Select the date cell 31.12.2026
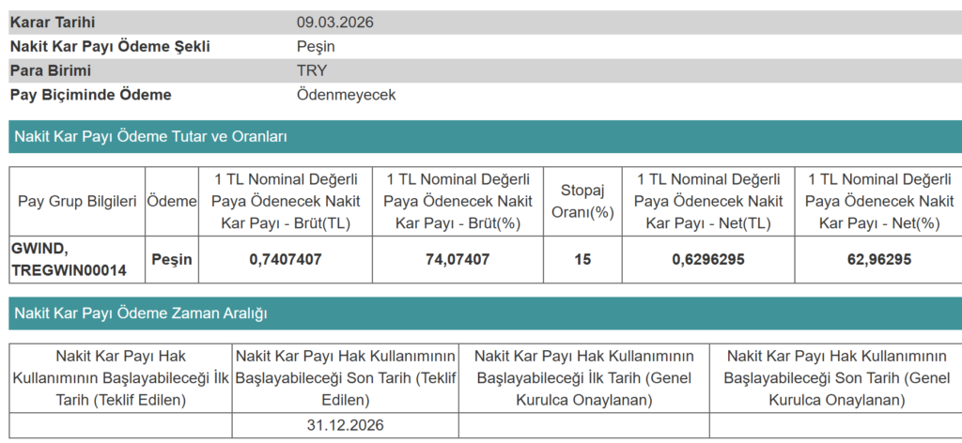Image resolution: width=962 pixels, height=443 pixels. click(345, 425)
